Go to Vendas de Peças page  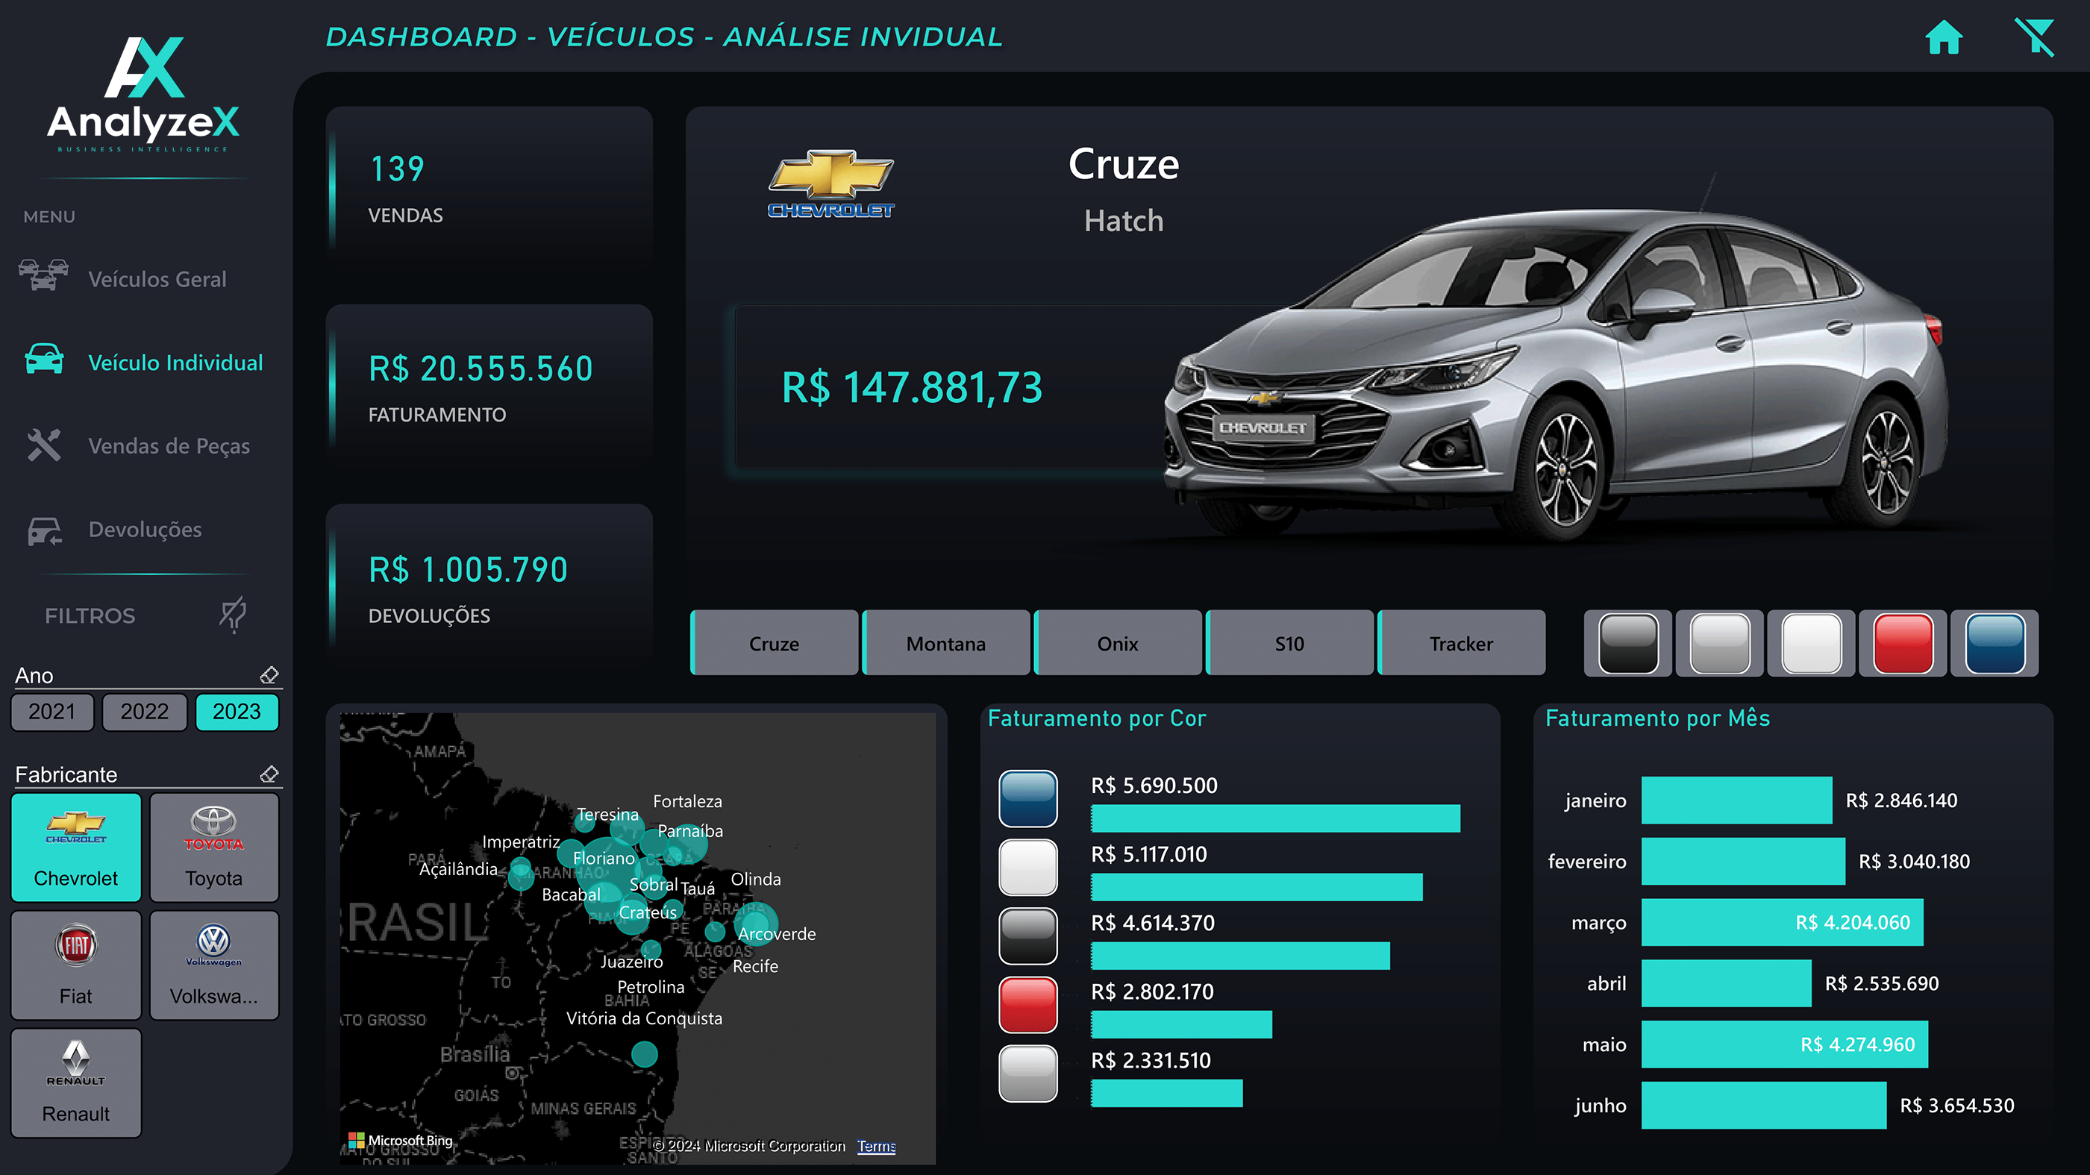pyautogui.click(x=169, y=445)
